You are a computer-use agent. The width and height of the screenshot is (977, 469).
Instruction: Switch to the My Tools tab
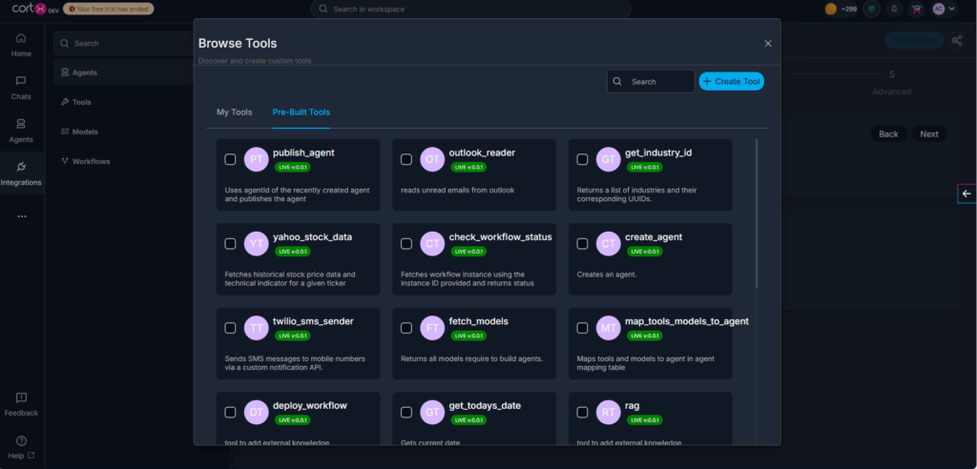235,112
